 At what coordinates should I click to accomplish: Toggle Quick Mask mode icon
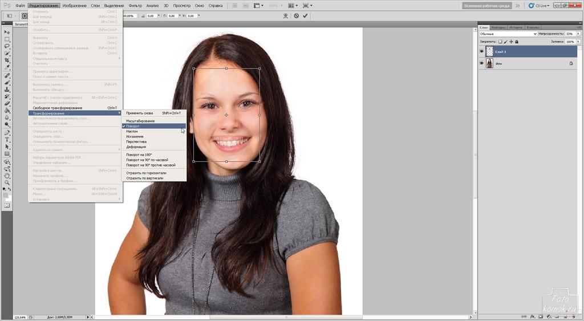coord(7,206)
